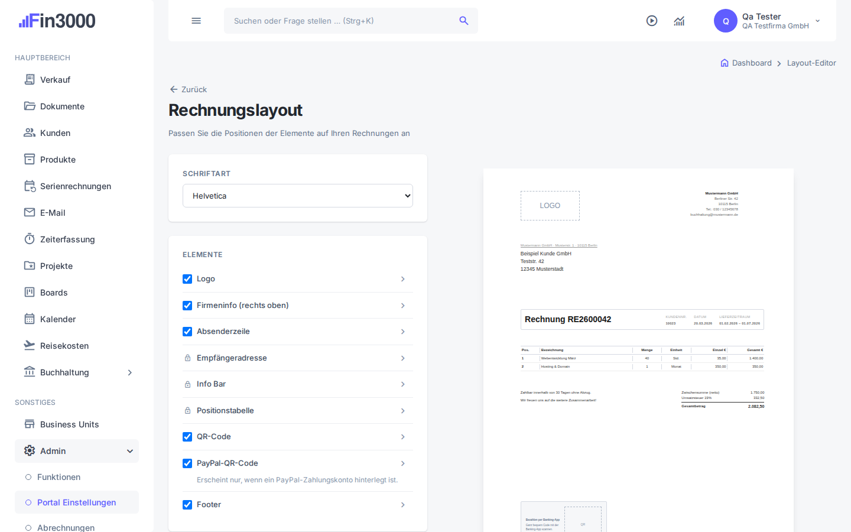Click the 'Beispiel Kunde GmbH' address in preview

tap(546, 254)
